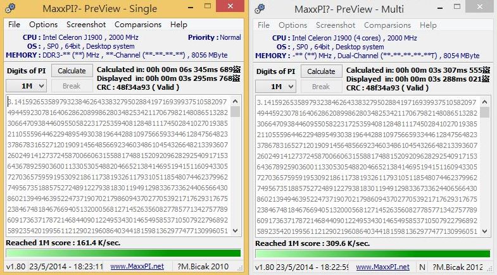The image size is (497, 275).
Task: Click the gear app icon in the Multi window title bar
Action: click(260, 9)
